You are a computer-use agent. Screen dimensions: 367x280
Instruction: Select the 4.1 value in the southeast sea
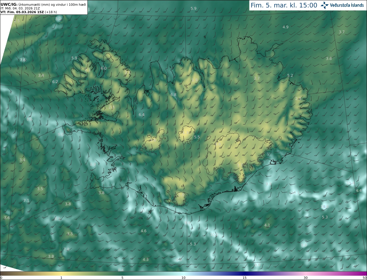[267, 225]
